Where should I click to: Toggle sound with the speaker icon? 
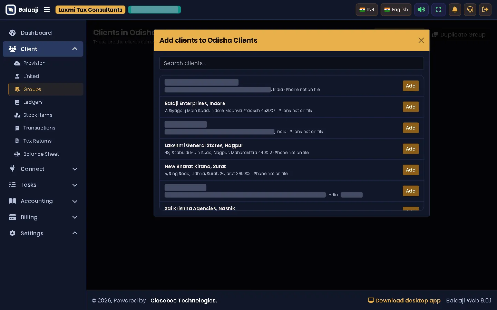[421, 10]
